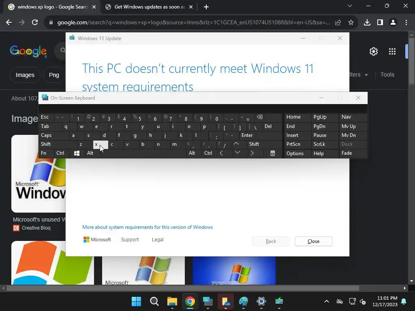The image size is (415, 311).
Task: Toggle left Alt key on On-Screen Keyboard
Action: (x=92, y=153)
